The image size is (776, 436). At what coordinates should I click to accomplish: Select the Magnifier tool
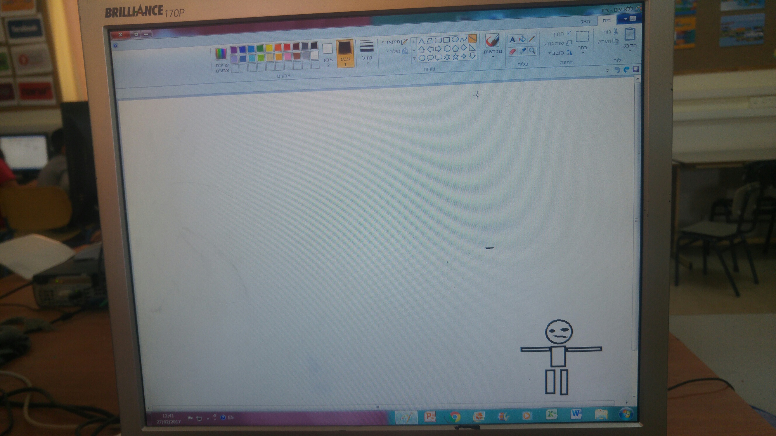click(x=532, y=51)
